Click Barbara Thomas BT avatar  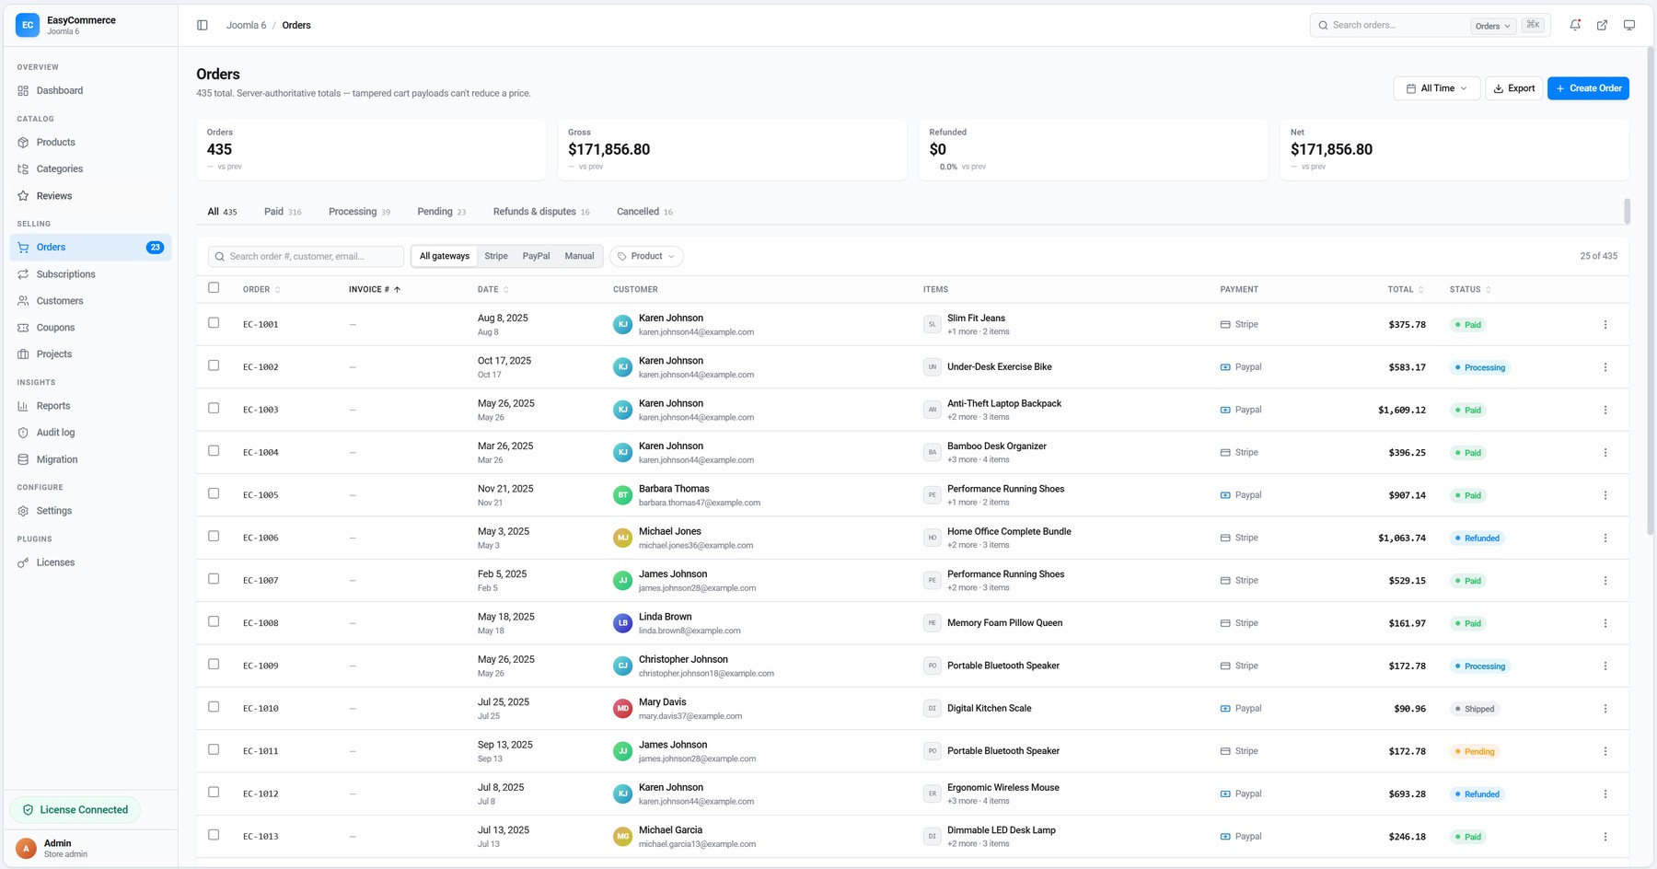pos(623,495)
